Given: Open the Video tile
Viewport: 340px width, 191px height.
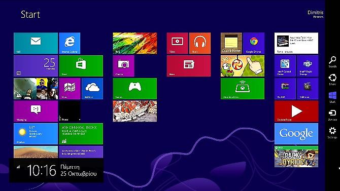Looking at the screenshot, I should [178, 43].
